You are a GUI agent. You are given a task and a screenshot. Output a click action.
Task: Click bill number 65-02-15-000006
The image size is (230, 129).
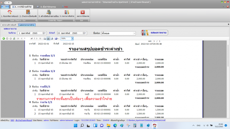tap(102, 79)
